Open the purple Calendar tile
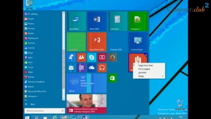This screenshot has height=119, width=211. click(x=81, y=68)
